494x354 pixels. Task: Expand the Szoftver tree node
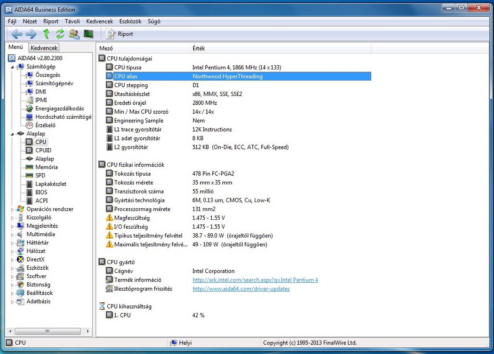pyautogui.click(x=12, y=276)
